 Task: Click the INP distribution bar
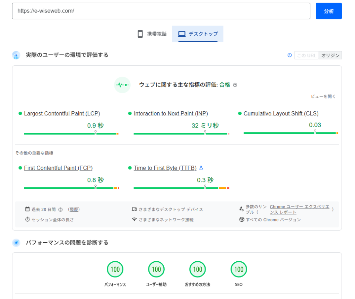[181, 133]
